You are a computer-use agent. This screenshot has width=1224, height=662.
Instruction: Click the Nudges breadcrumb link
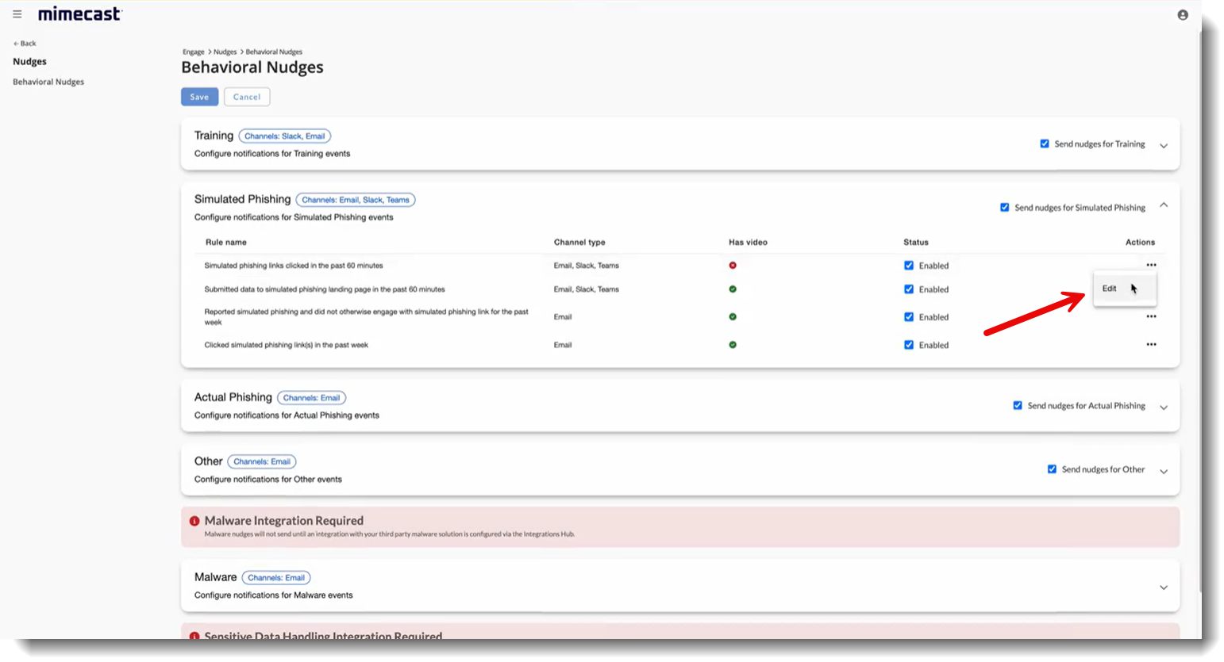[x=225, y=52]
